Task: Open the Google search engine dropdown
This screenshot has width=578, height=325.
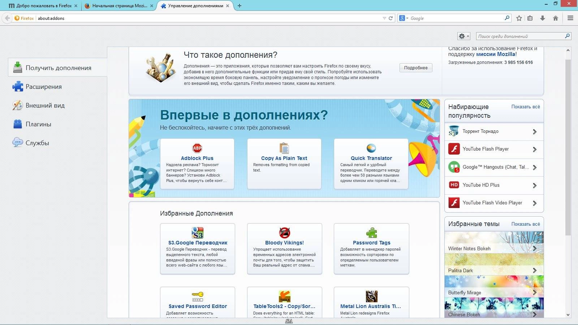Action: coord(404,18)
